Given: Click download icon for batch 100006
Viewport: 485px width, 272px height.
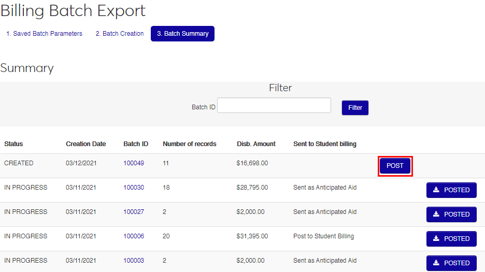Looking at the screenshot, I should coord(436,239).
